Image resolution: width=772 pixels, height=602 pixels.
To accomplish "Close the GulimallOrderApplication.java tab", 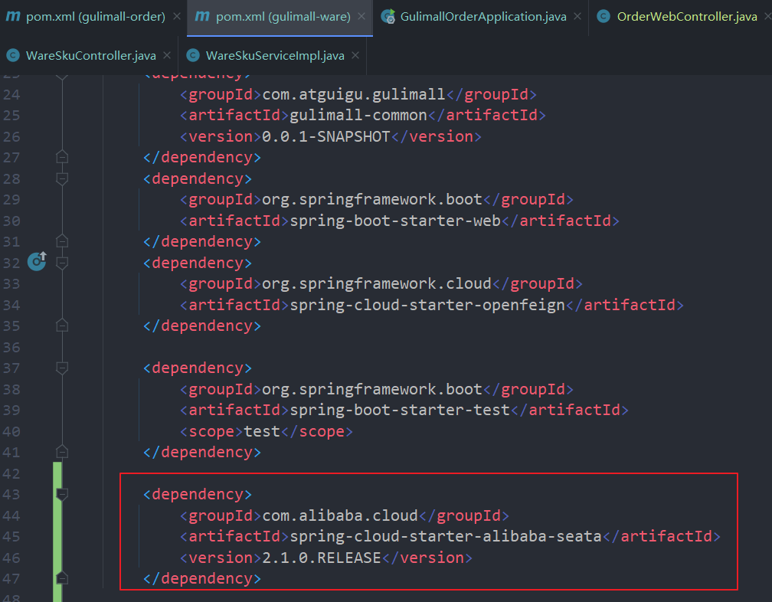I will 577,17.
